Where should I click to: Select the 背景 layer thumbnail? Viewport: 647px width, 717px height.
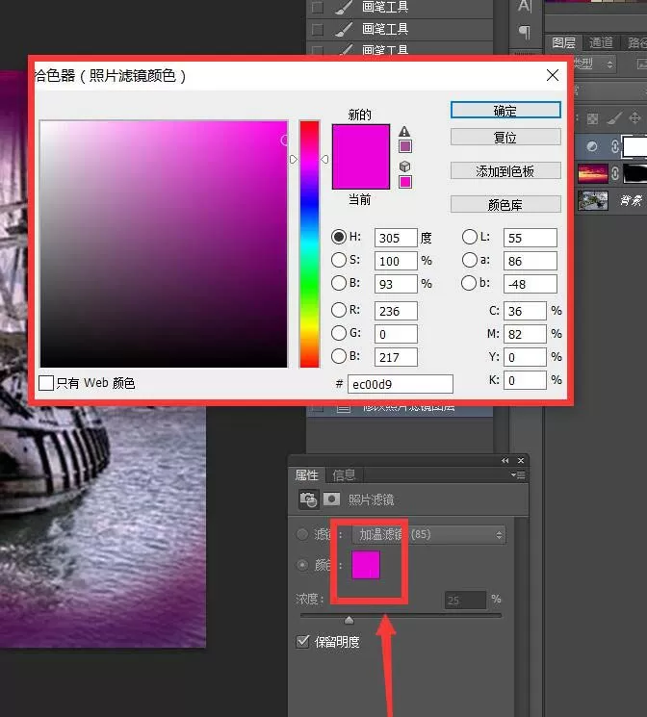592,200
